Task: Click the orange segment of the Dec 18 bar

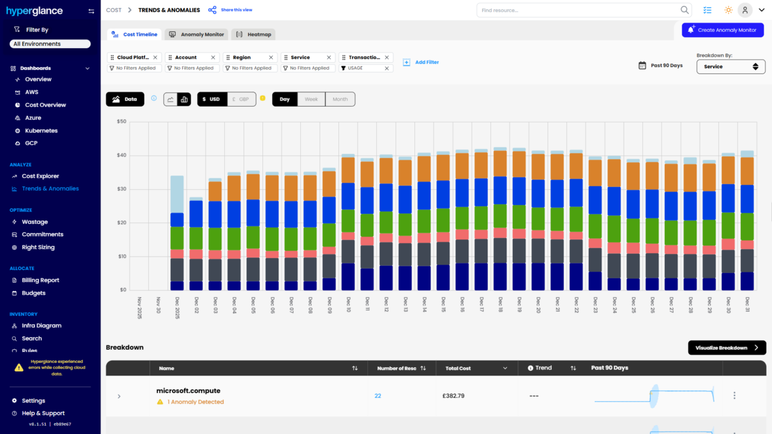Action: [500, 163]
